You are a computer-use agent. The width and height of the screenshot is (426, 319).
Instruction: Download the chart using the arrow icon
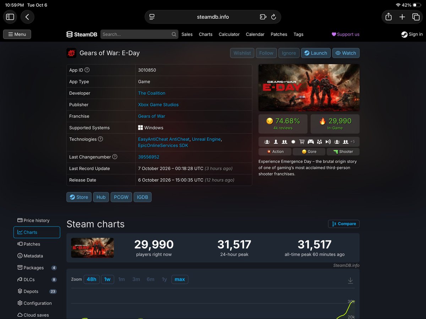pos(350,280)
